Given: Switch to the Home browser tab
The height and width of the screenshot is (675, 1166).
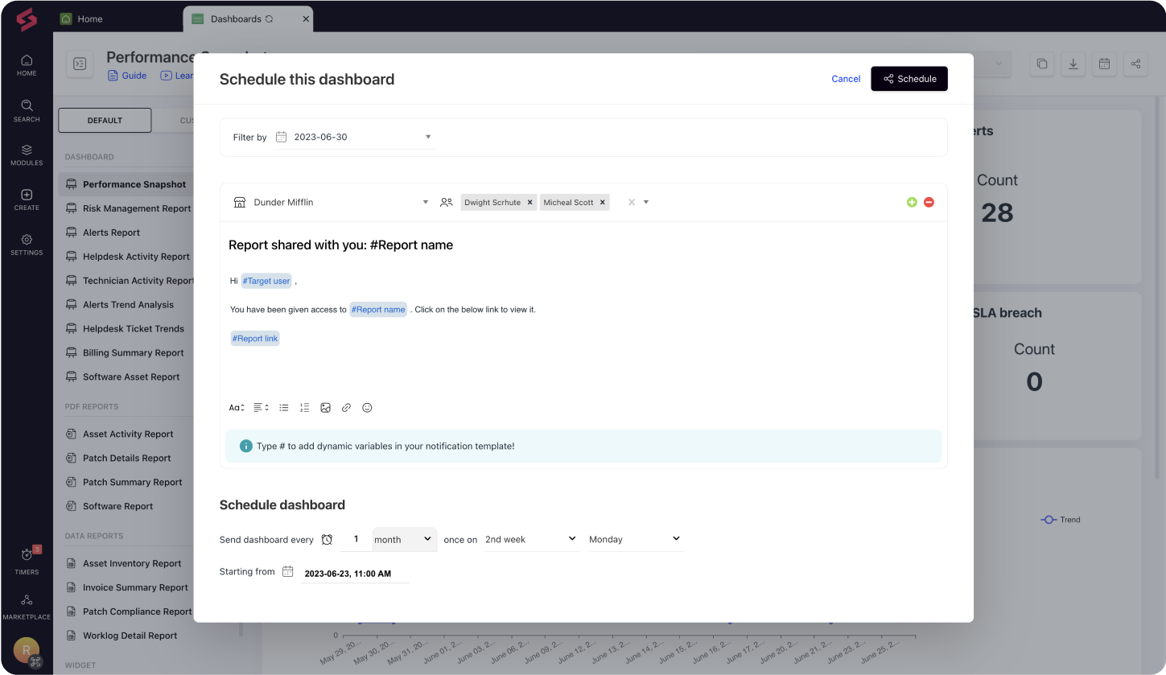Looking at the screenshot, I should click(89, 19).
